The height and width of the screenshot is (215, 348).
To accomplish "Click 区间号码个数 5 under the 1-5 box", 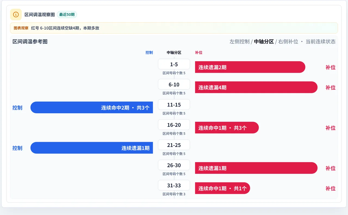I will click(174, 73).
